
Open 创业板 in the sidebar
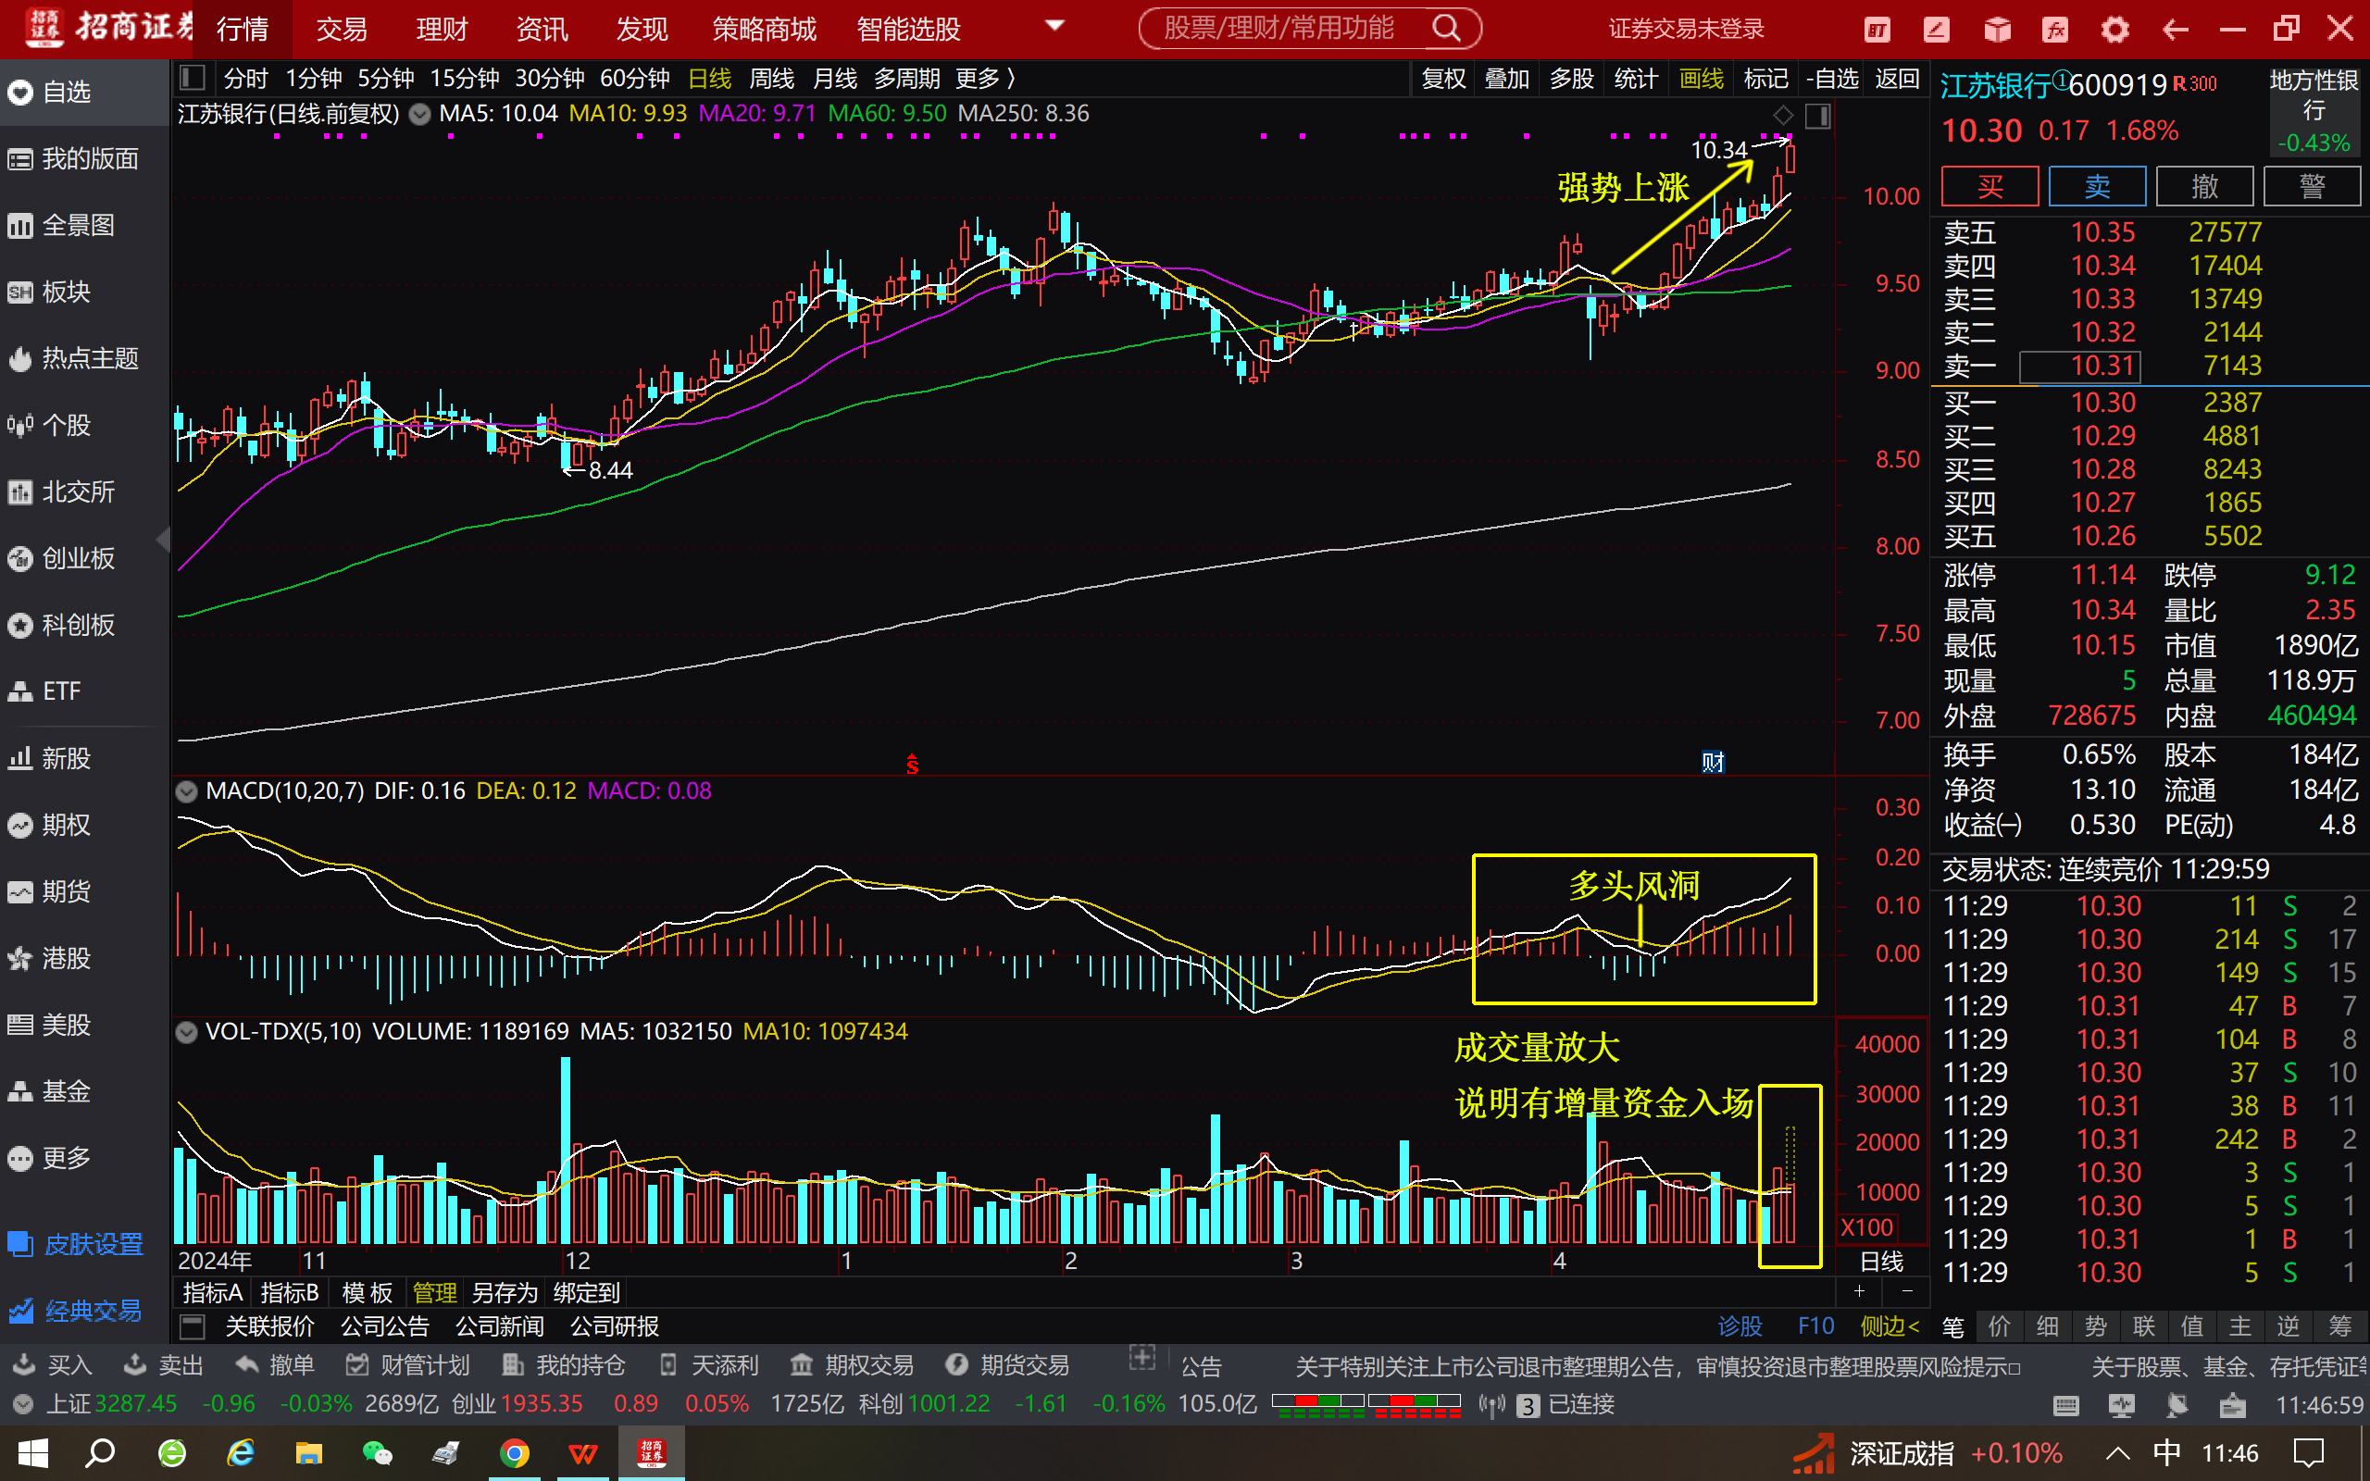click(x=84, y=558)
